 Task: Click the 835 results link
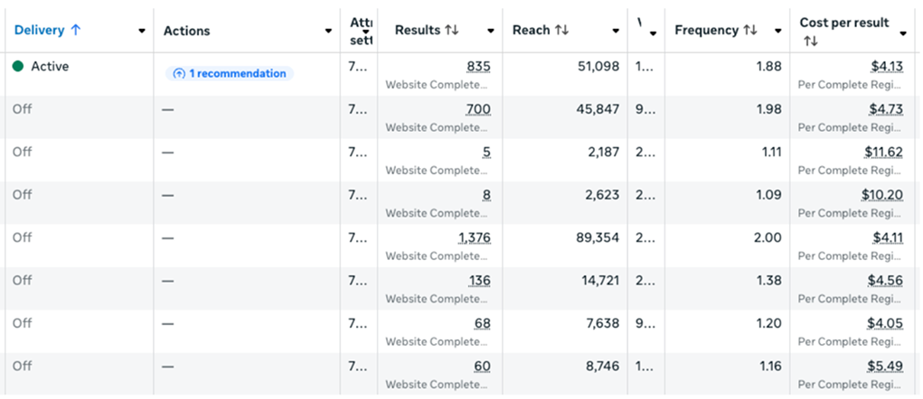[x=478, y=67]
